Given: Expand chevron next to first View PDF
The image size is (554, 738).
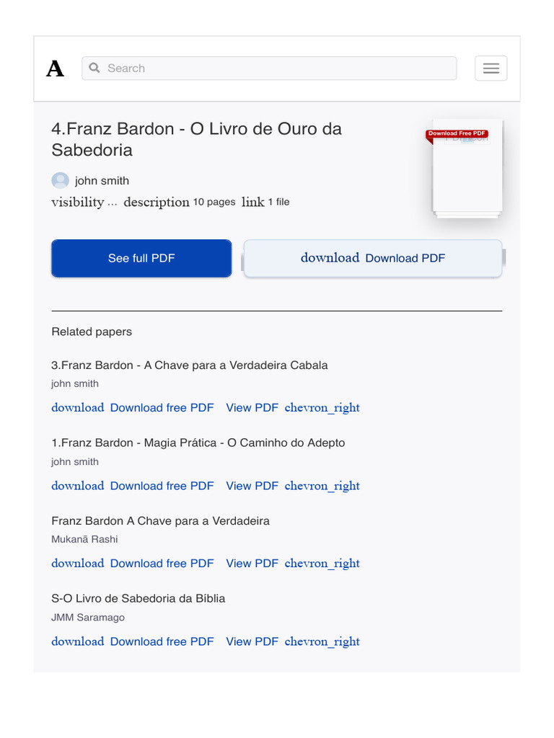Looking at the screenshot, I should click(322, 408).
